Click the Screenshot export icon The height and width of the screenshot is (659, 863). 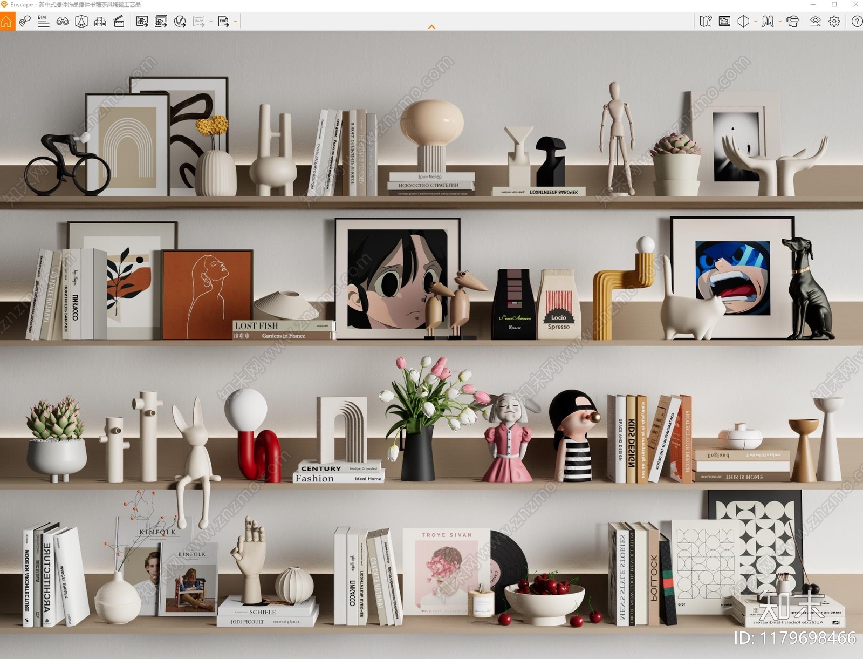(x=142, y=22)
